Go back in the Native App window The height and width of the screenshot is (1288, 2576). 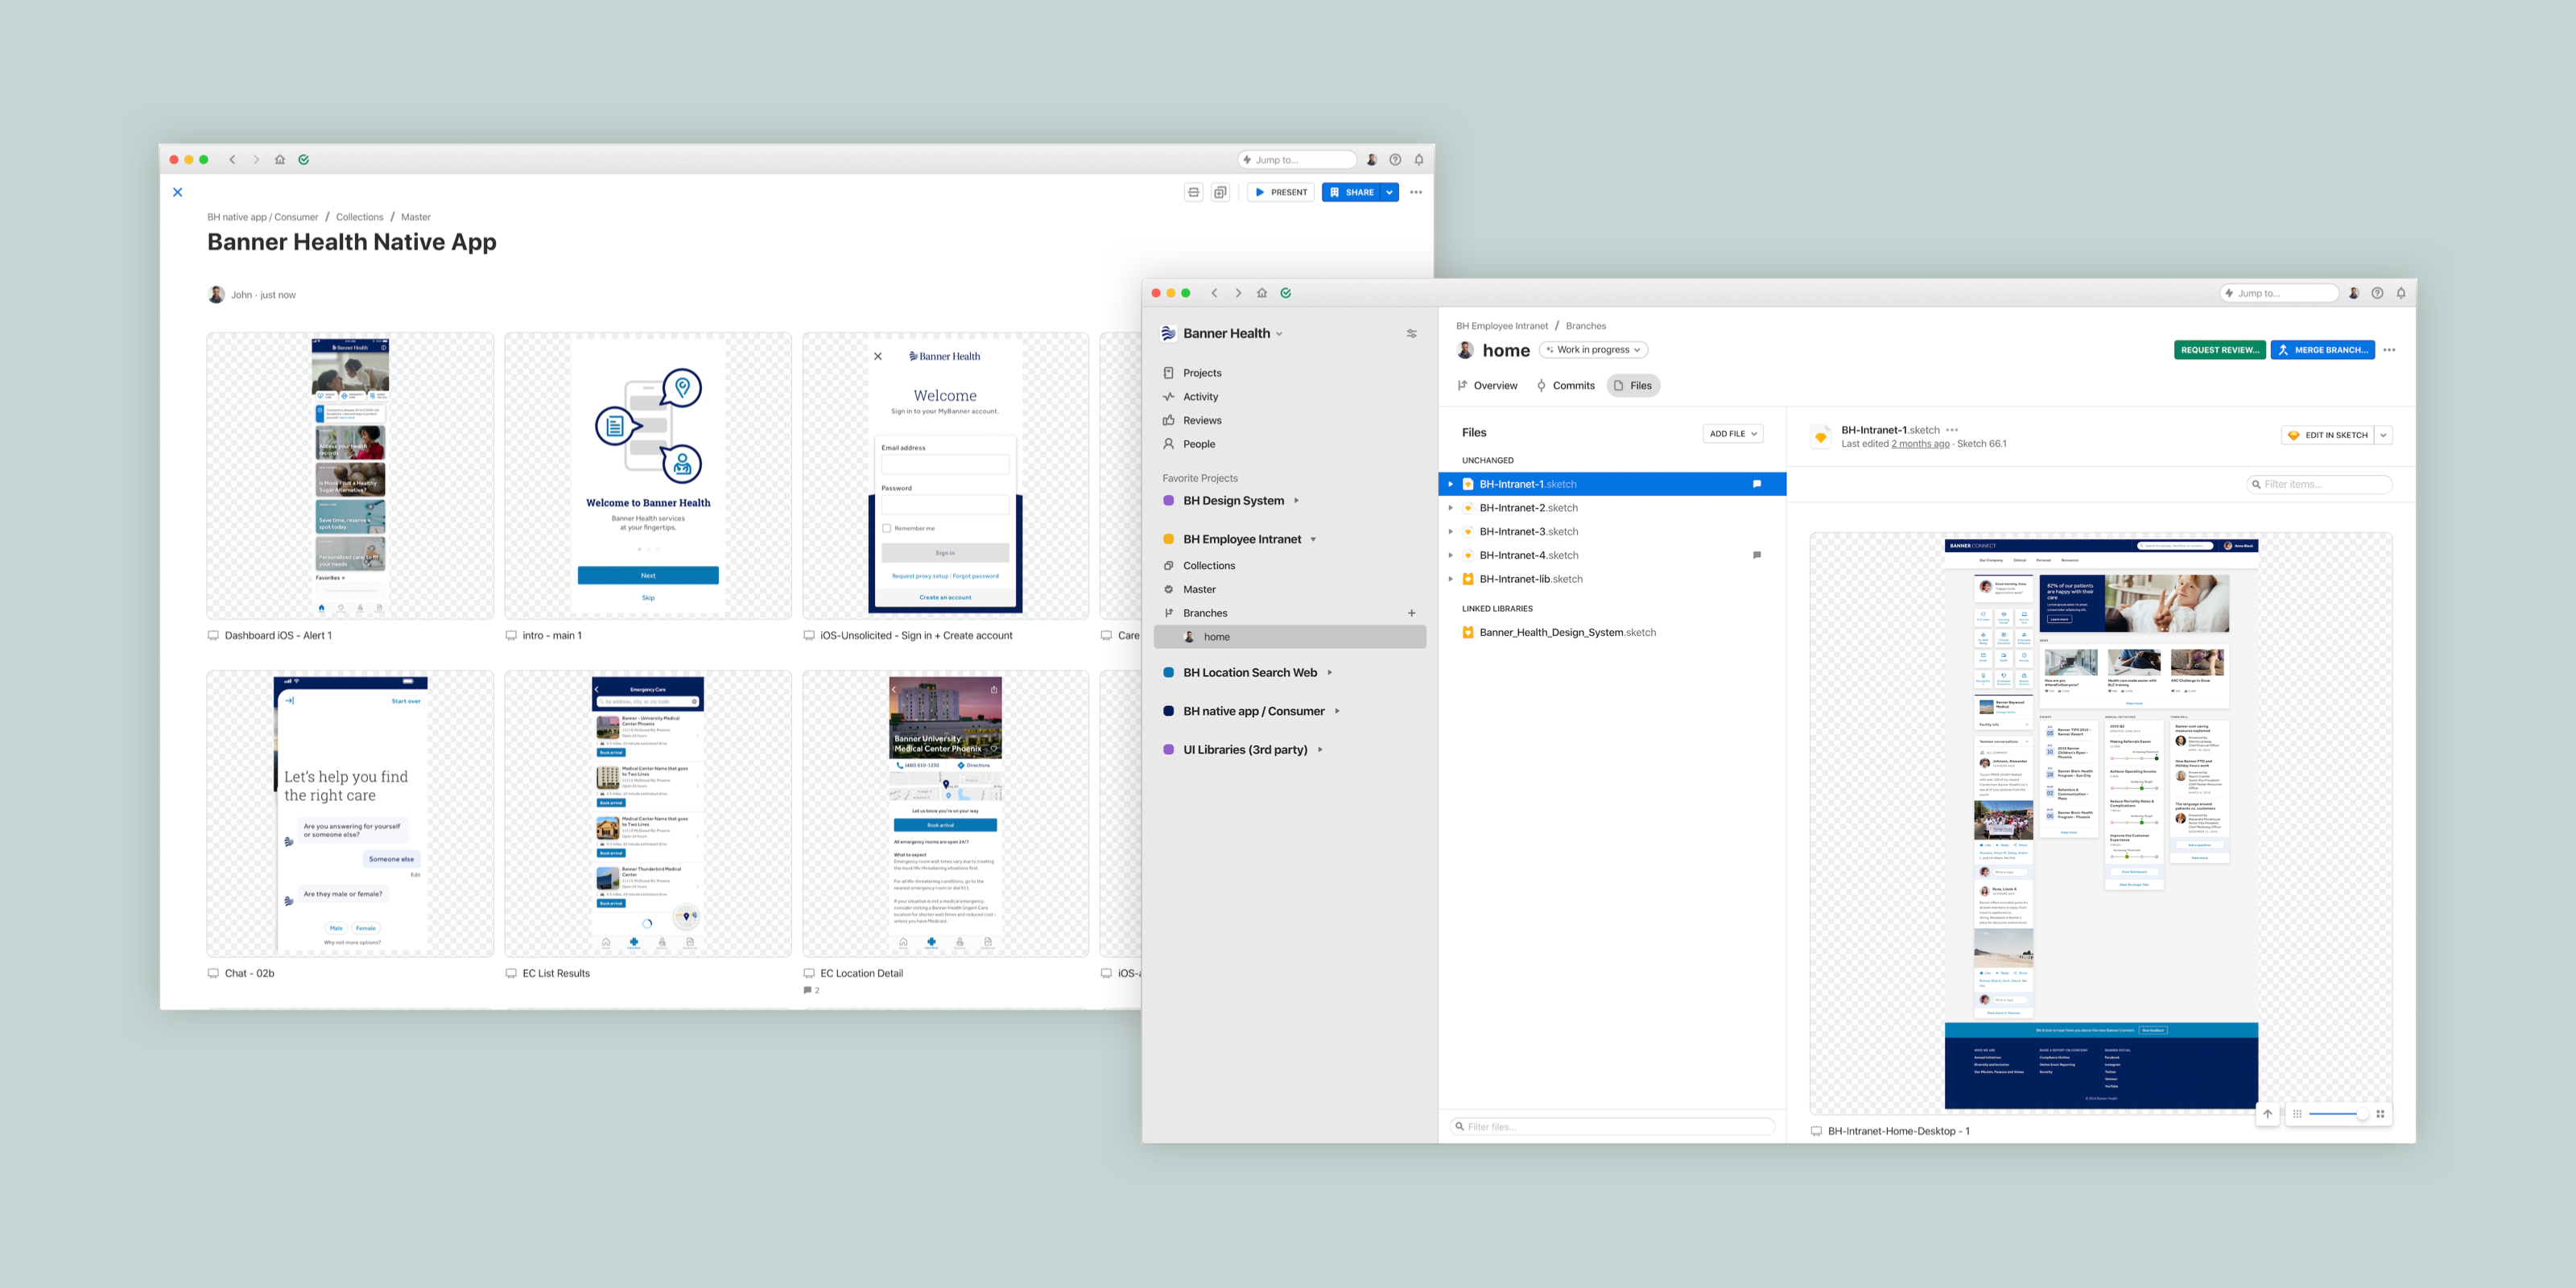coord(232,160)
